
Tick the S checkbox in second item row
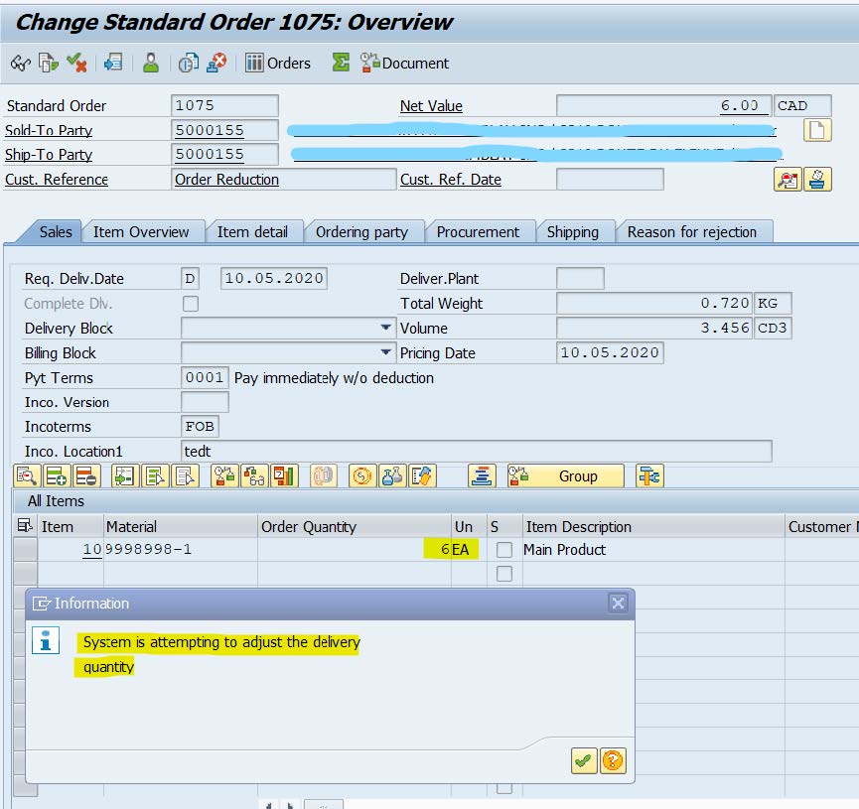point(504,574)
